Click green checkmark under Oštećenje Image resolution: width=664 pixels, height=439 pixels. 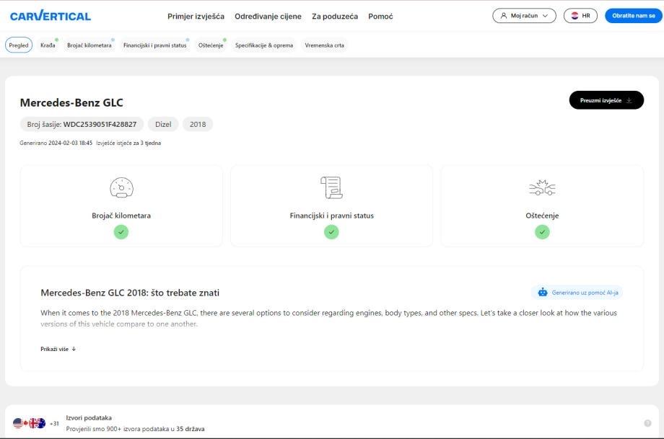coord(542,232)
